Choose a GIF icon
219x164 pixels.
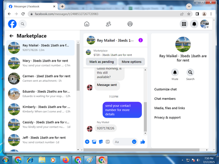click(108, 142)
